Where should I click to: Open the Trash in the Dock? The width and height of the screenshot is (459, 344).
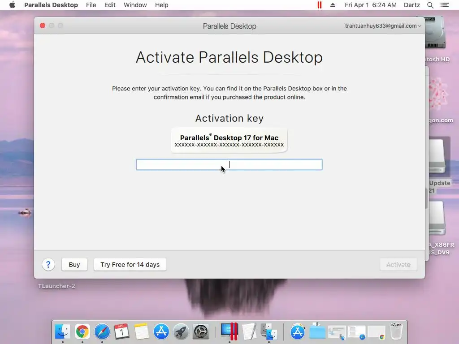coord(396,331)
